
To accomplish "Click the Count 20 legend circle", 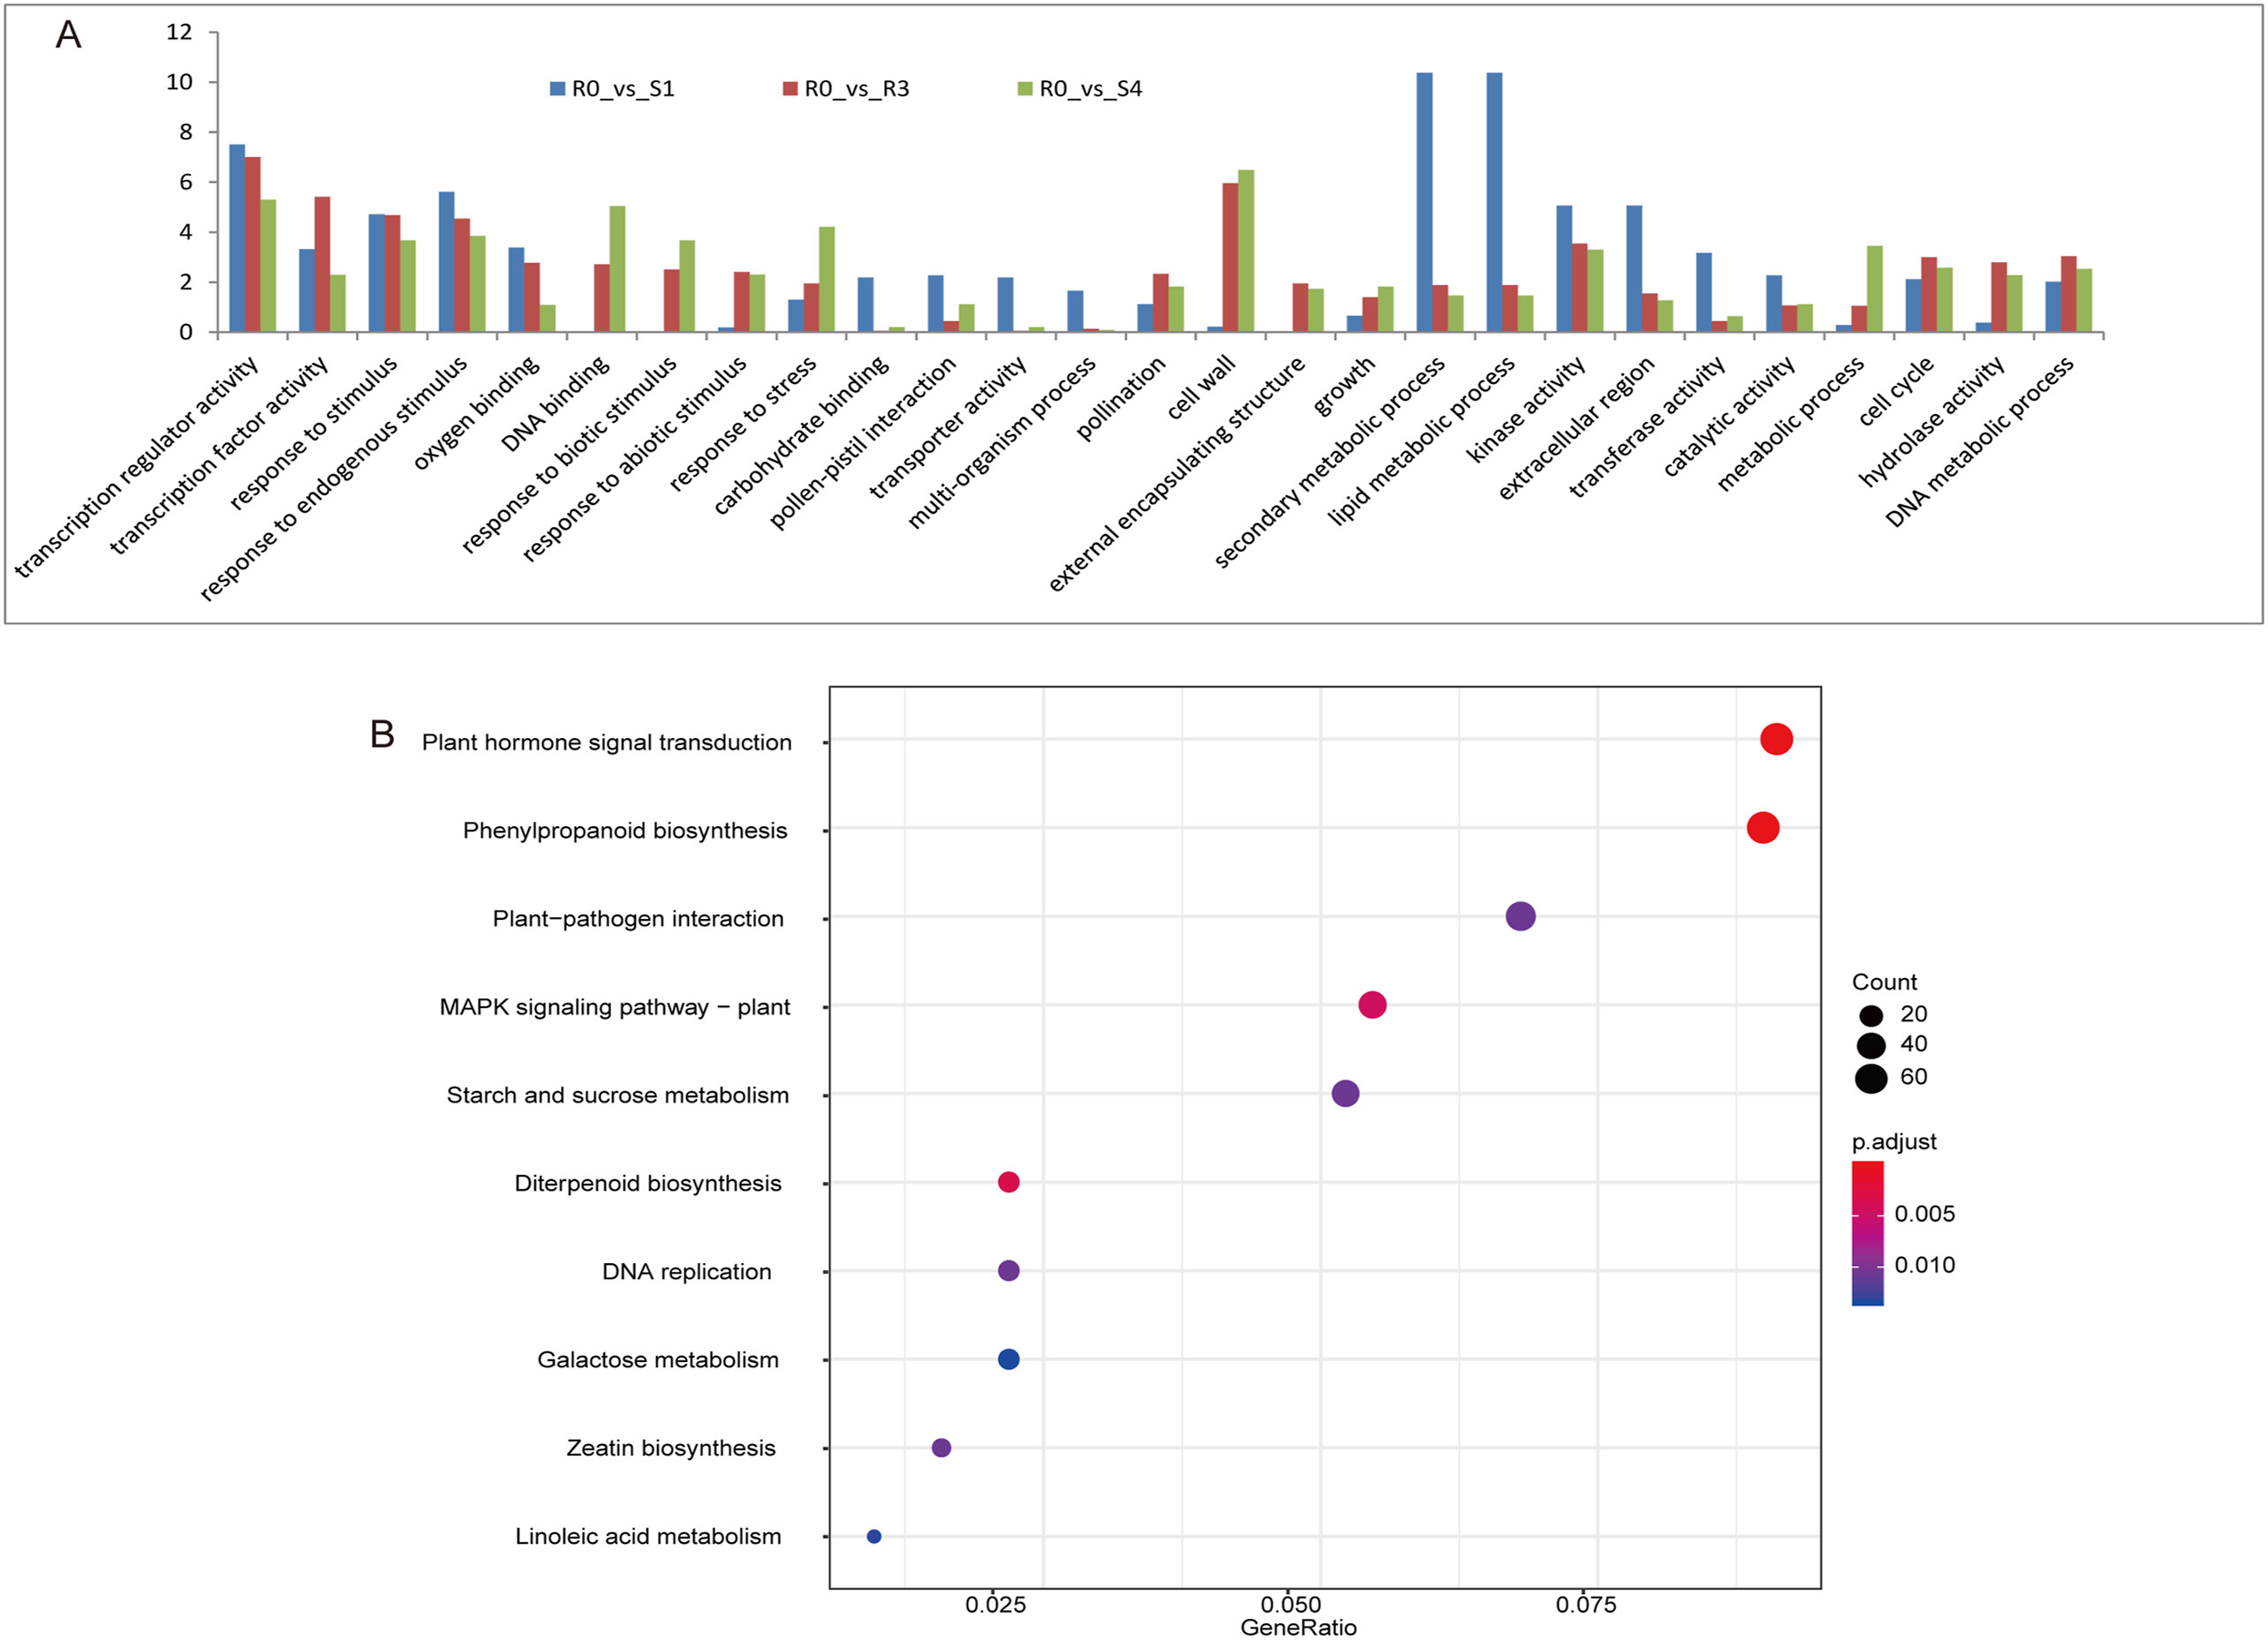I will coord(1870,1015).
